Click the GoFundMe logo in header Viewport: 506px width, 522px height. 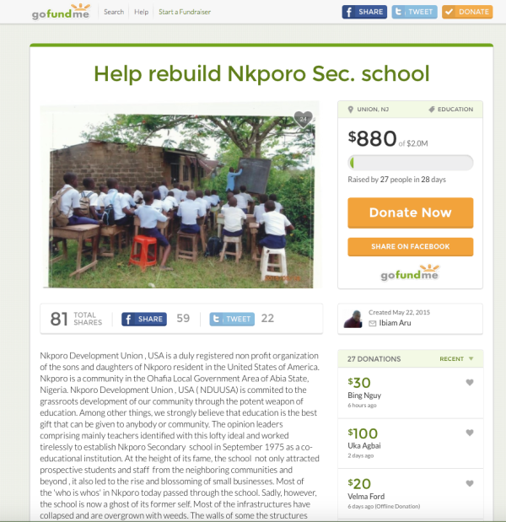pyautogui.click(x=61, y=12)
